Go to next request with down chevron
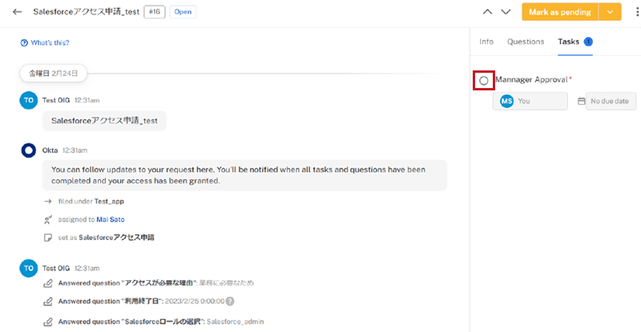The height and width of the screenshot is (332, 641). 506,12
